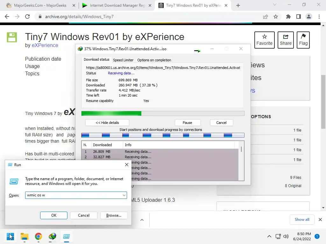Favorite this archive item
The height and width of the screenshot is (244, 326).
265,40
